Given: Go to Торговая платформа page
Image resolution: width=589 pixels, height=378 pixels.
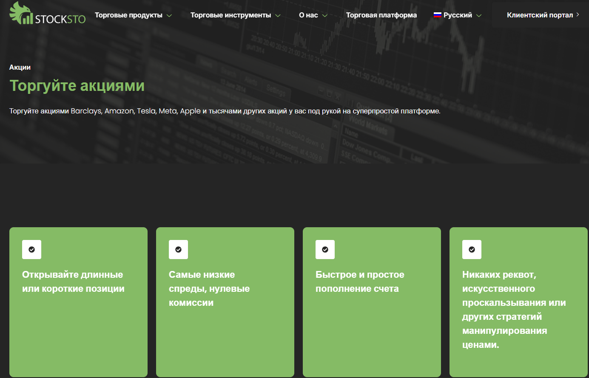Looking at the screenshot, I should pyautogui.click(x=381, y=15).
